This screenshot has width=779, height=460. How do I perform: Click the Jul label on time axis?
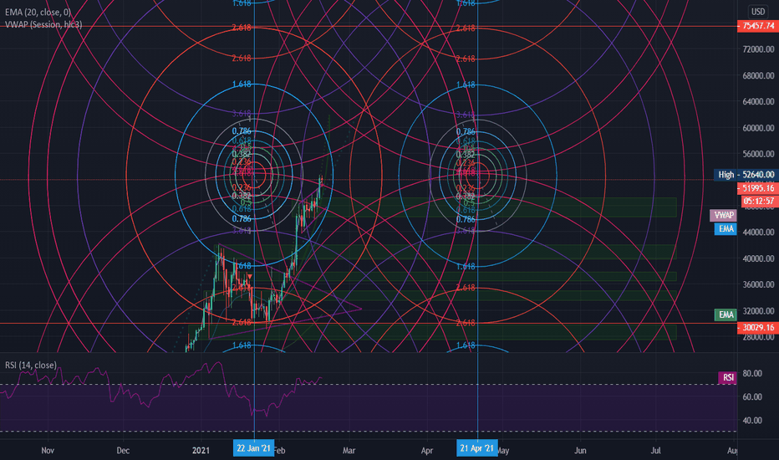[x=656, y=450]
